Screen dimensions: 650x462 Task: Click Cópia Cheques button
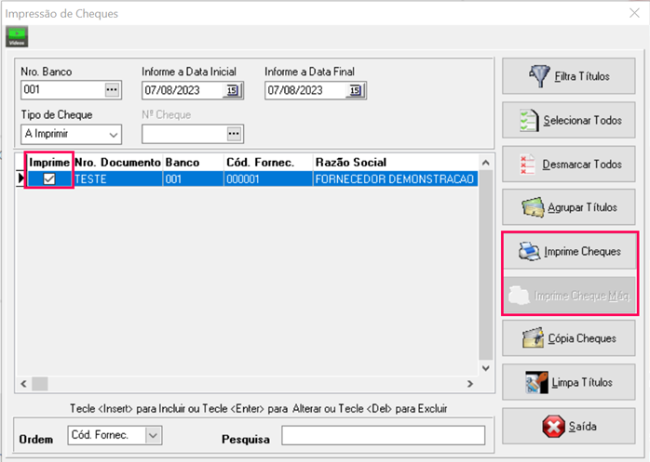click(x=570, y=338)
